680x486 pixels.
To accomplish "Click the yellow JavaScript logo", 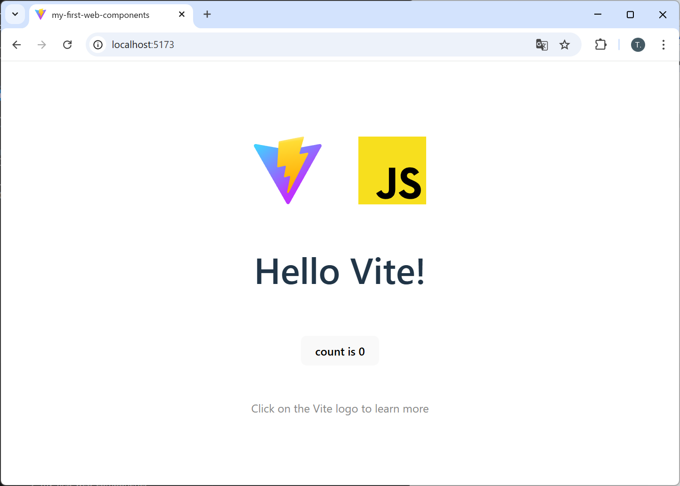I will [392, 170].
